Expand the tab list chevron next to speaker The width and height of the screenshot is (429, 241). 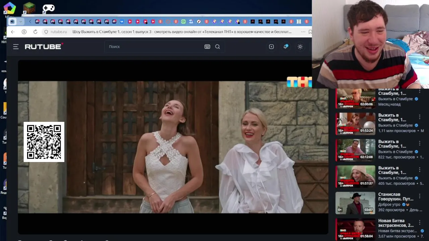(x=20, y=21)
